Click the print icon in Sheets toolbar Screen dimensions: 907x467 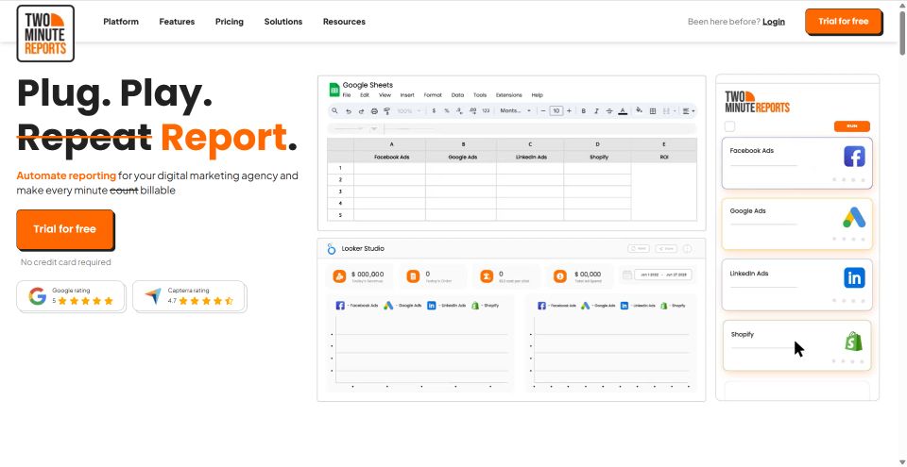pyautogui.click(x=374, y=111)
